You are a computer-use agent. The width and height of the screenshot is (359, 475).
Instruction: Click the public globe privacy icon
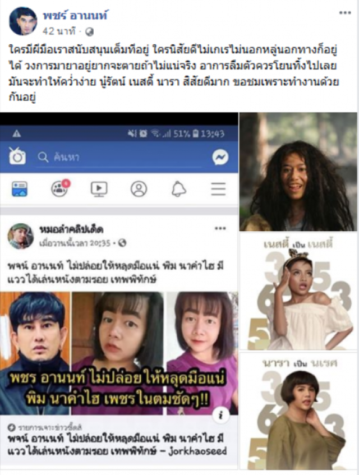(x=89, y=32)
